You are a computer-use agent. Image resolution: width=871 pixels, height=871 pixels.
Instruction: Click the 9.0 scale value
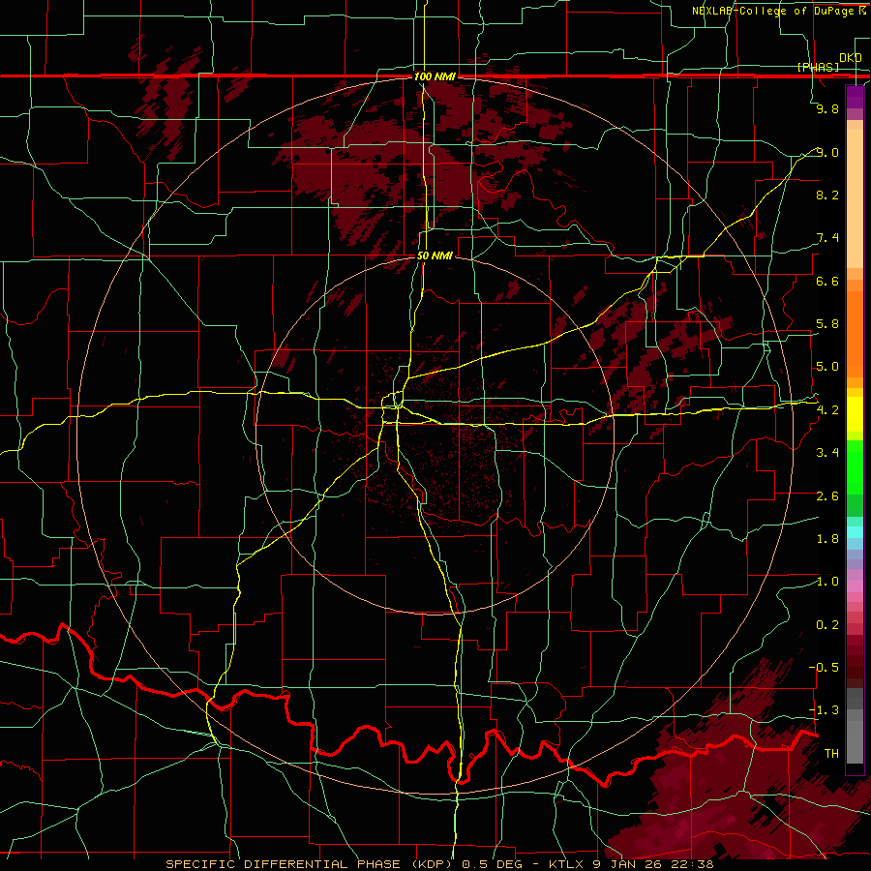pos(827,152)
